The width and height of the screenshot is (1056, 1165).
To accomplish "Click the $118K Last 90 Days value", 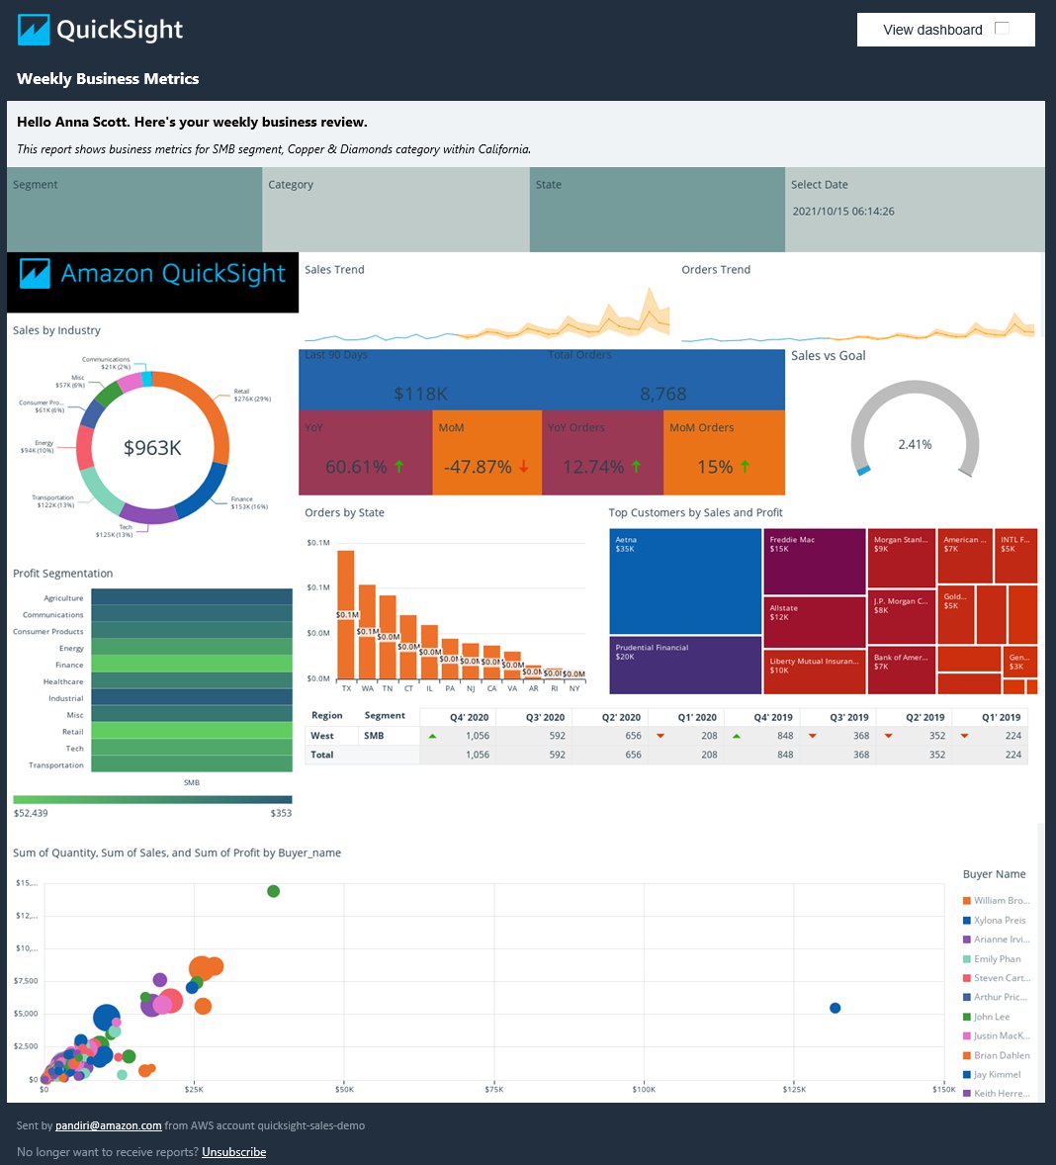I will [x=420, y=394].
